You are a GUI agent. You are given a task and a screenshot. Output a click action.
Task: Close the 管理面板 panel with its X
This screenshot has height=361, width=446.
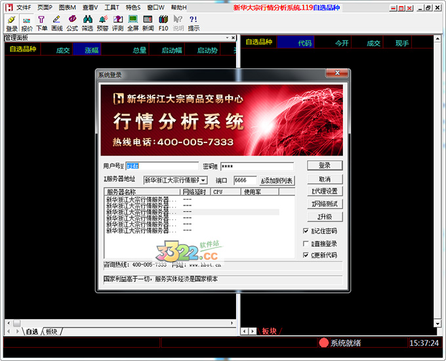coord(233,37)
